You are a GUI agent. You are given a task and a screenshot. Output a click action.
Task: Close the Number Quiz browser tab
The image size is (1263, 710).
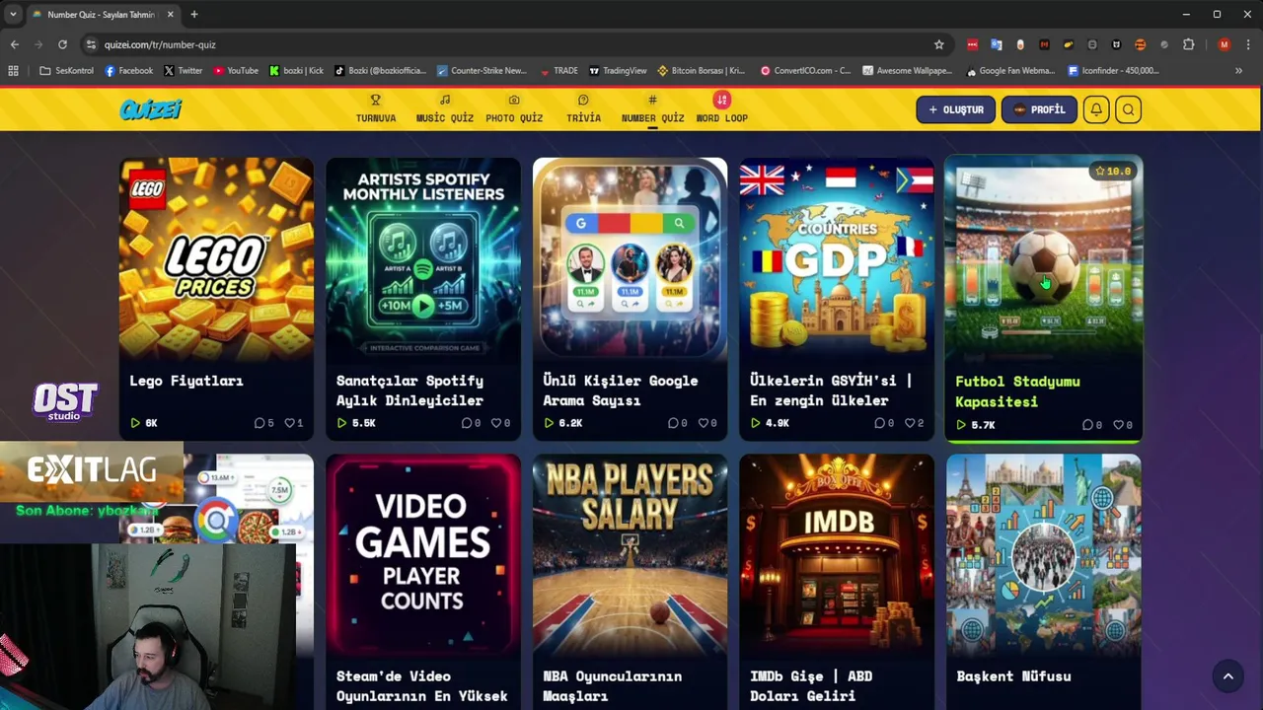click(x=170, y=15)
